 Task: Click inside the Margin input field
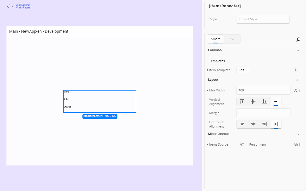263,113
